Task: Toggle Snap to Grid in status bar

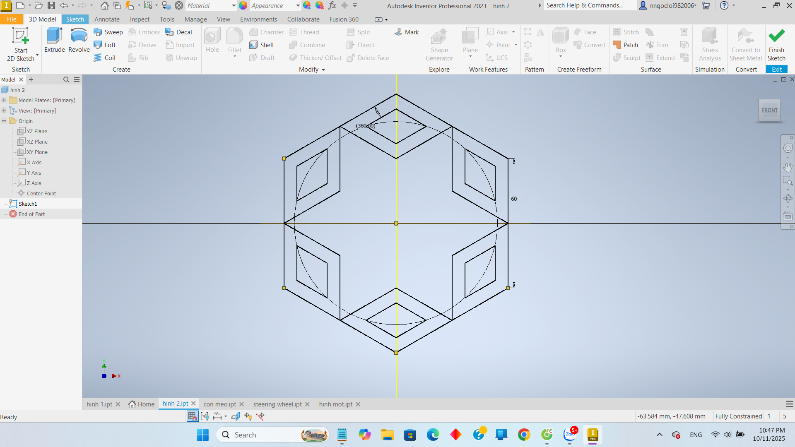Action: [192, 416]
